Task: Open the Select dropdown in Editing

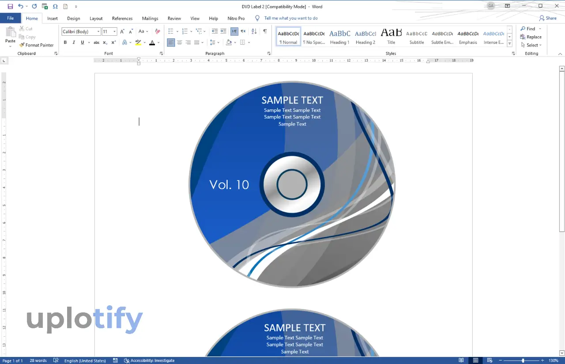Action: [531, 45]
